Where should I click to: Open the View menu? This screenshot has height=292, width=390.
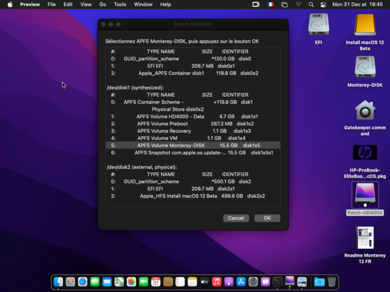(x=86, y=4)
